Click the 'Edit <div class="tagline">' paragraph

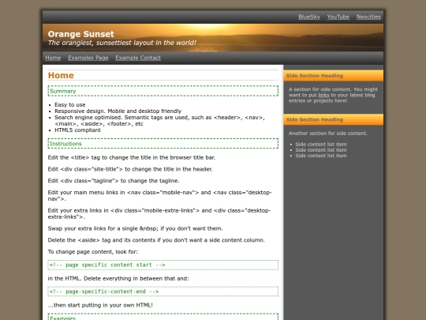click(x=114, y=181)
